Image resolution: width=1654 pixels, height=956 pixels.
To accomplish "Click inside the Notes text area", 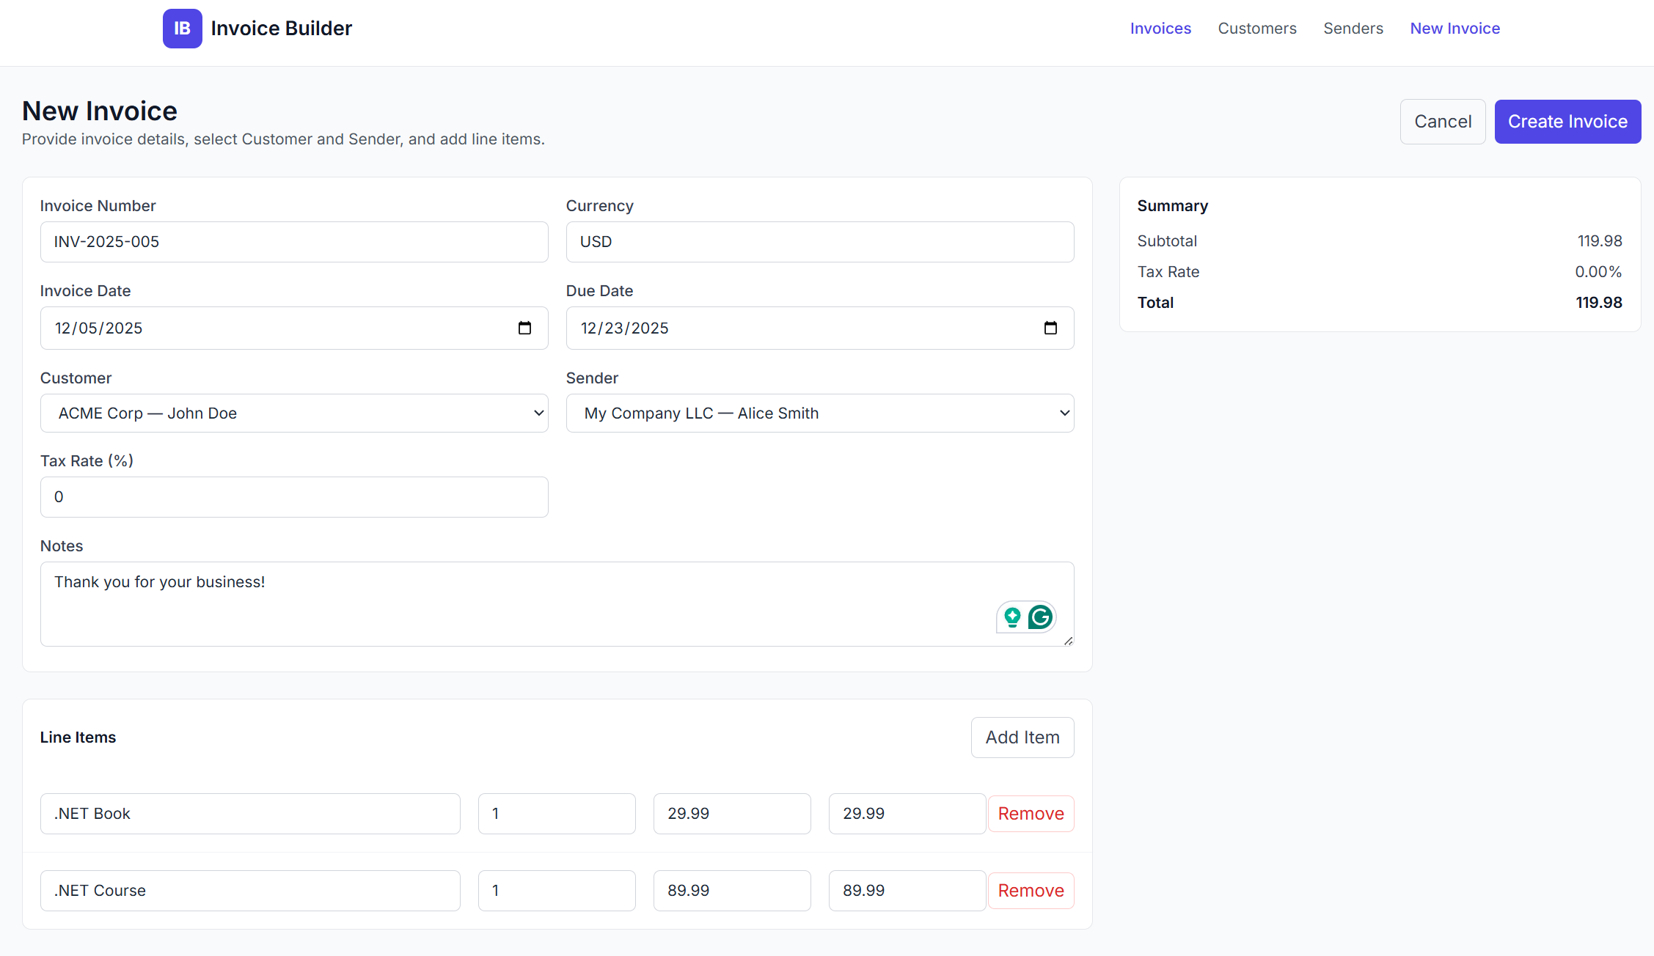I will pos(513,601).
